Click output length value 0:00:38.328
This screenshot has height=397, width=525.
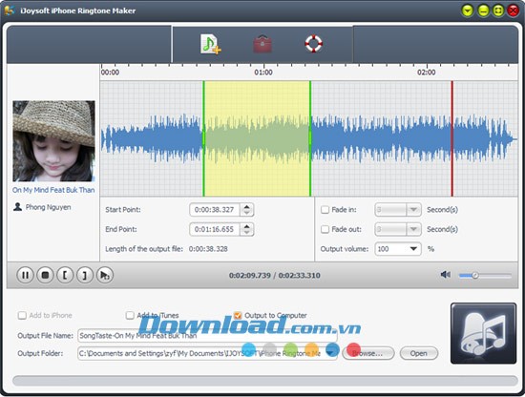point(208,249)
